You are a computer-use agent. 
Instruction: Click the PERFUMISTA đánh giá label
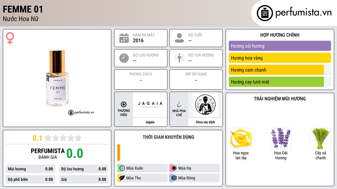coord(48,154)
